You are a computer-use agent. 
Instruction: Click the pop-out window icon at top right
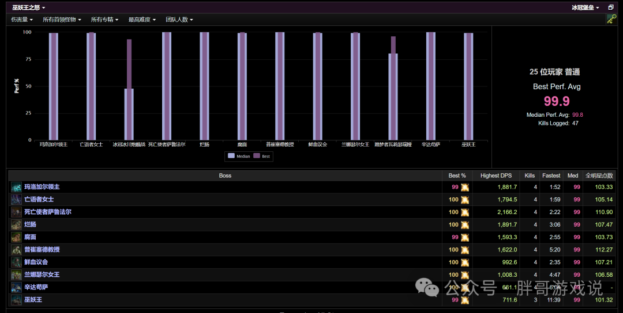click(611, 7)
